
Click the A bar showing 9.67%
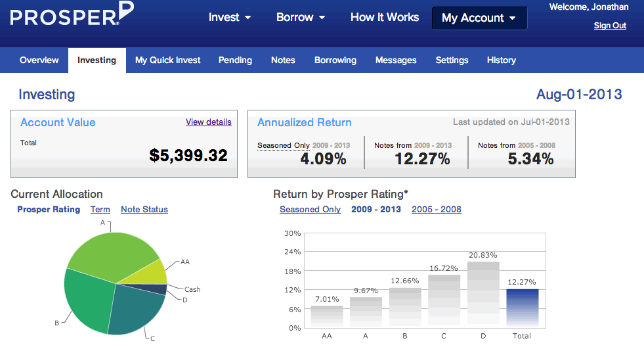[366, 312]
